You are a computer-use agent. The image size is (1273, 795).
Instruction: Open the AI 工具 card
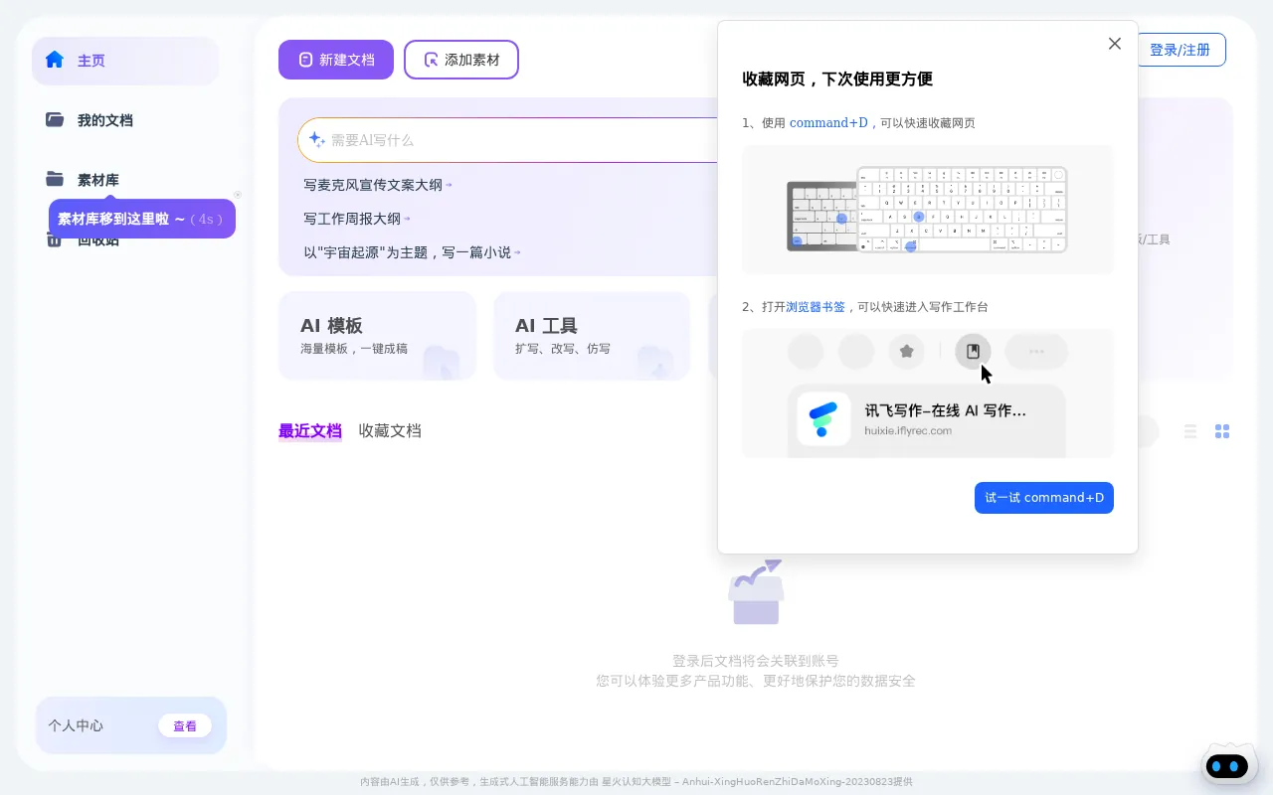(x=592, y=335)
